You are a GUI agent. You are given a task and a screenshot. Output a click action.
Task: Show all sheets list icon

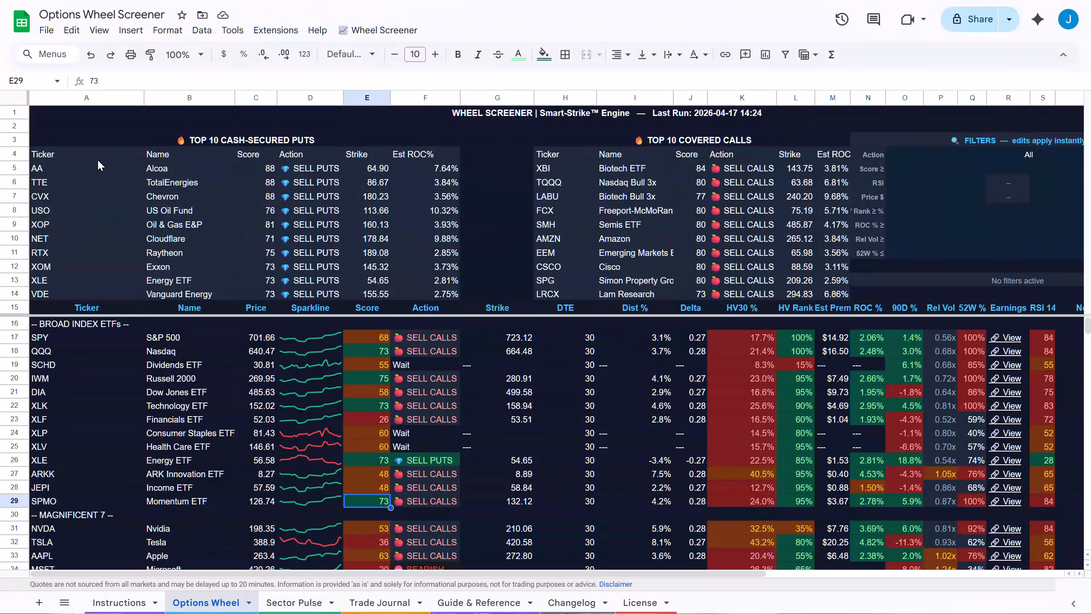(64, 602)
